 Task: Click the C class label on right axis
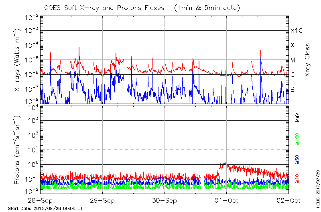tap(293, 75)
